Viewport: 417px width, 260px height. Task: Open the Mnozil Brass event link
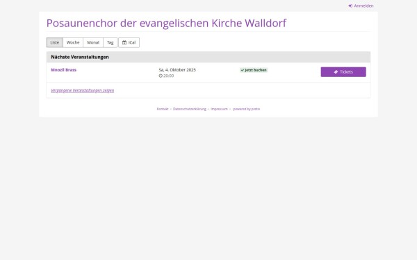point(63,70)
